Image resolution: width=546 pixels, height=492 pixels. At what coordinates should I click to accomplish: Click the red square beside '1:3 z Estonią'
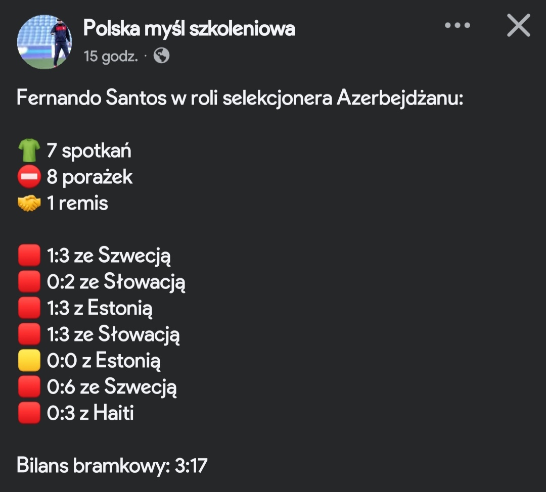[x=29, y=308]
